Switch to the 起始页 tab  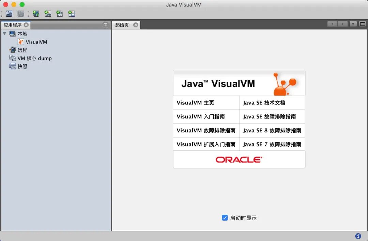point(122,25)
